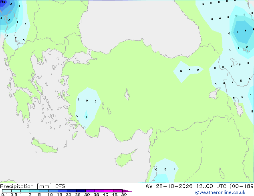The width and height of the screenshot is (254, 196).
Task: Click the island of Cyprus on the map
Action: [x=125, y=159]
